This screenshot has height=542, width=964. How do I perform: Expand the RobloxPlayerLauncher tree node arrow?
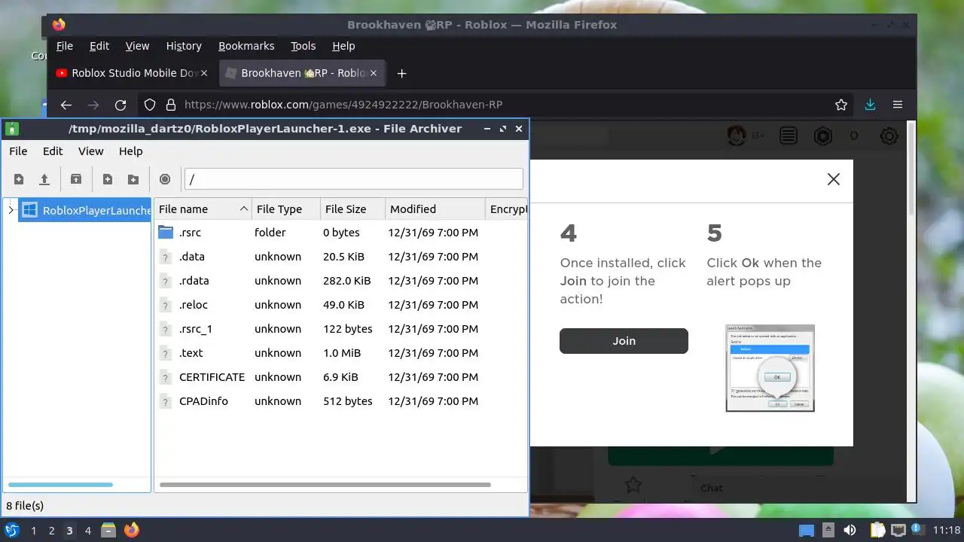(11, 210)
